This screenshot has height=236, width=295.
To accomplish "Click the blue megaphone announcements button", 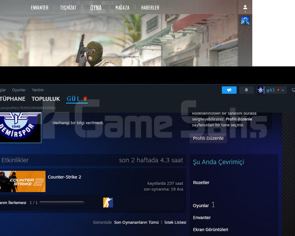I will pos(229,90).
